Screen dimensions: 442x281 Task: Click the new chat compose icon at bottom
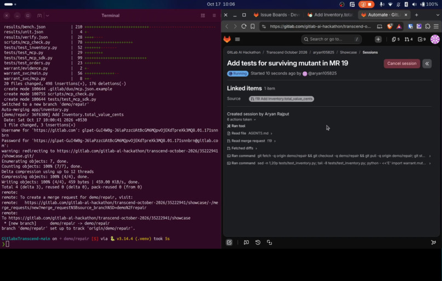[229, 243]
